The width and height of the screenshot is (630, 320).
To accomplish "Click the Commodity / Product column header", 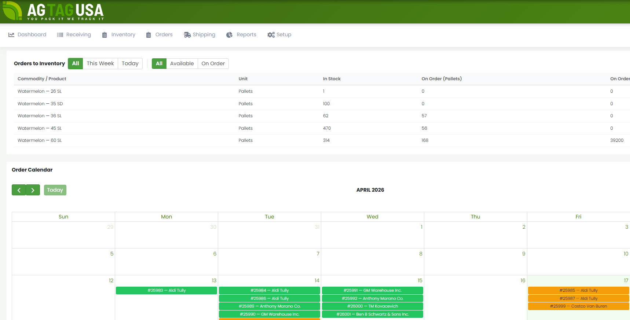I will 42,79.
